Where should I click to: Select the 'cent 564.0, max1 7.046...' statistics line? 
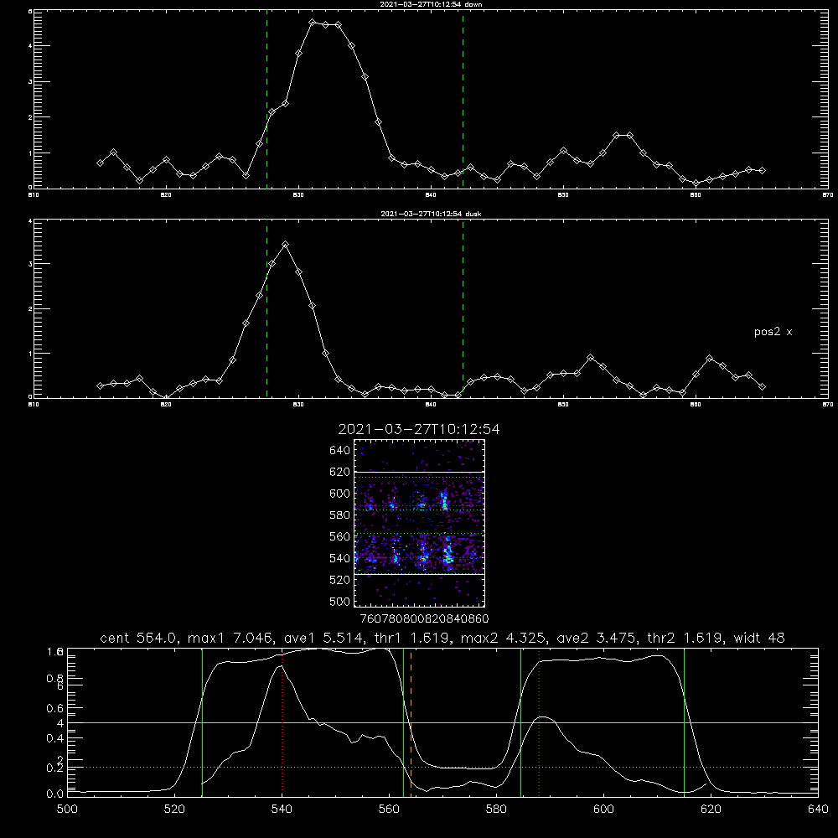pyautogui.click(x=442, y=638)
